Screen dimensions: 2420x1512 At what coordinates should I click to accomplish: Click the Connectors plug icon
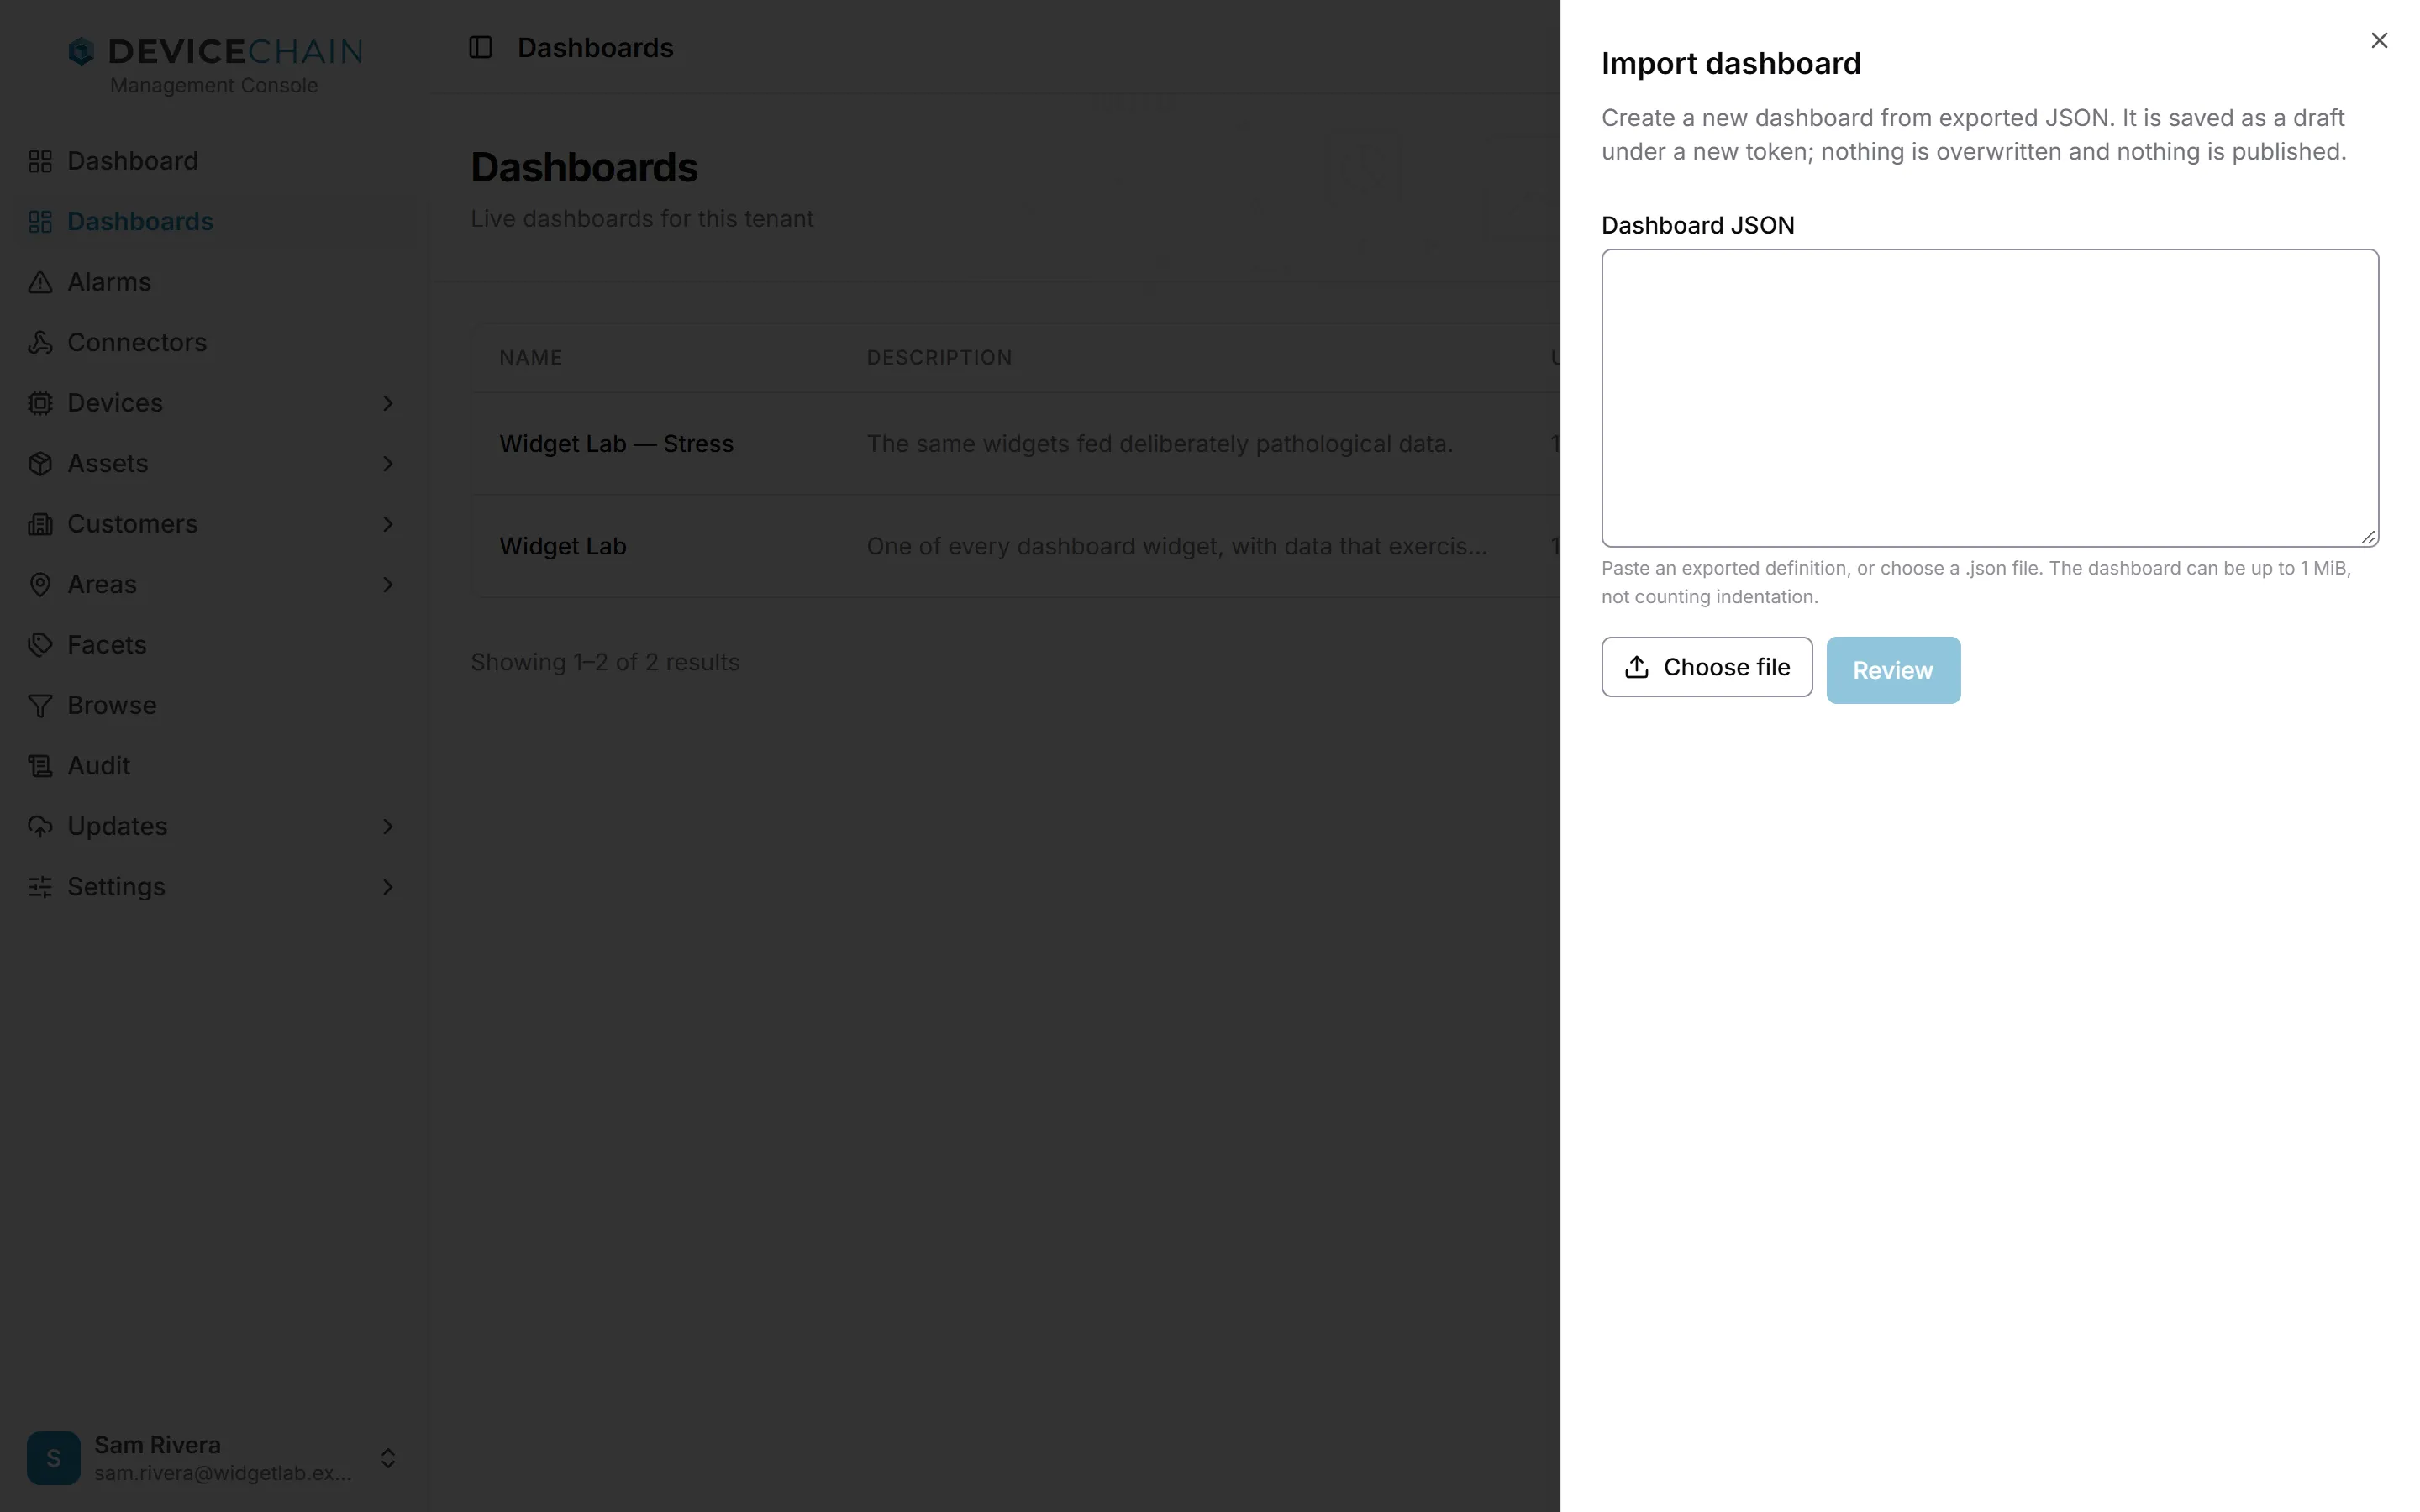pos(40,343)
